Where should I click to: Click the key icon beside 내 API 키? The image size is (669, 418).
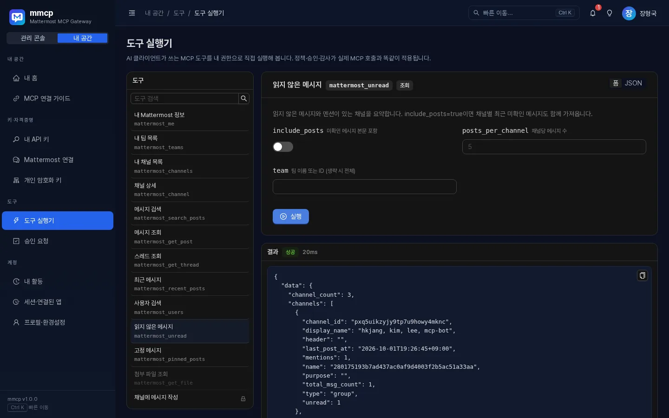tap(16, 139)
